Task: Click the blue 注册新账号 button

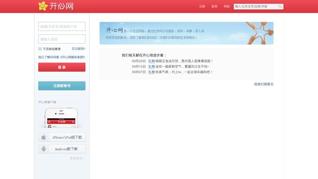Action: [62, 86]
